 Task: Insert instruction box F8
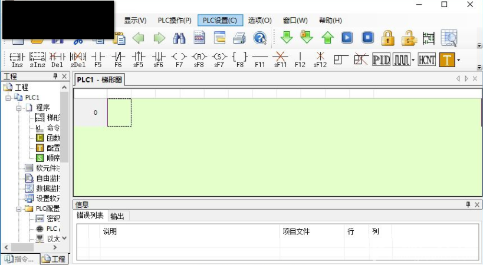[239, 59]
